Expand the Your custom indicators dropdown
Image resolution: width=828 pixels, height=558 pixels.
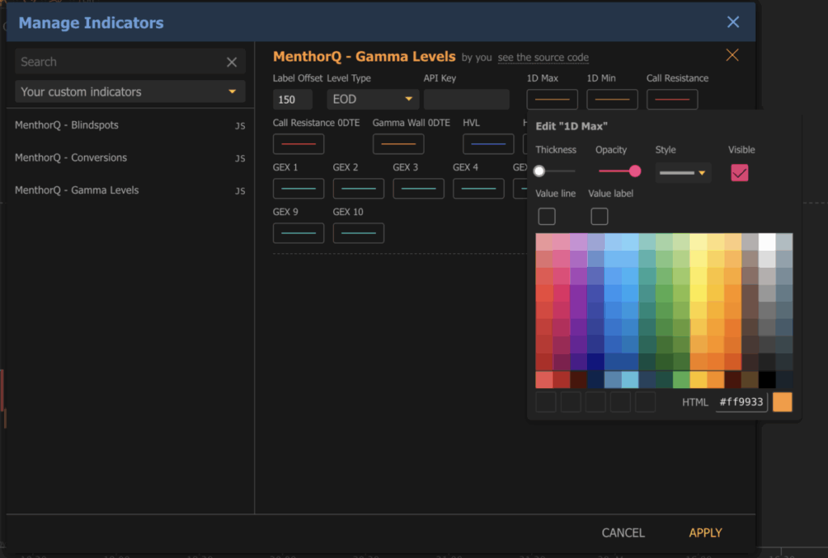[x=129, y=91]
